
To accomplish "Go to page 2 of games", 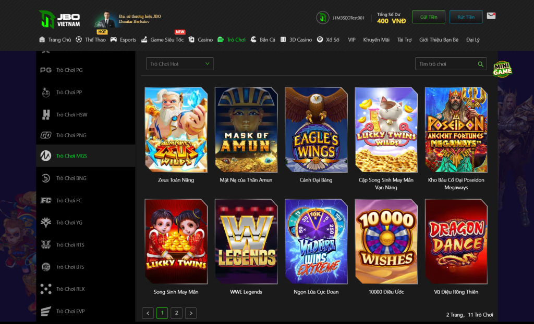I will (x=176, y=313).
